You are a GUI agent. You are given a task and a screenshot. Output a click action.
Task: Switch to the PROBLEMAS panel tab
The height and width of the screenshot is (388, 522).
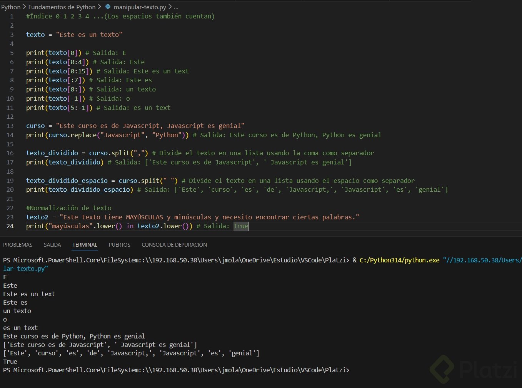(x=18, y=245)
